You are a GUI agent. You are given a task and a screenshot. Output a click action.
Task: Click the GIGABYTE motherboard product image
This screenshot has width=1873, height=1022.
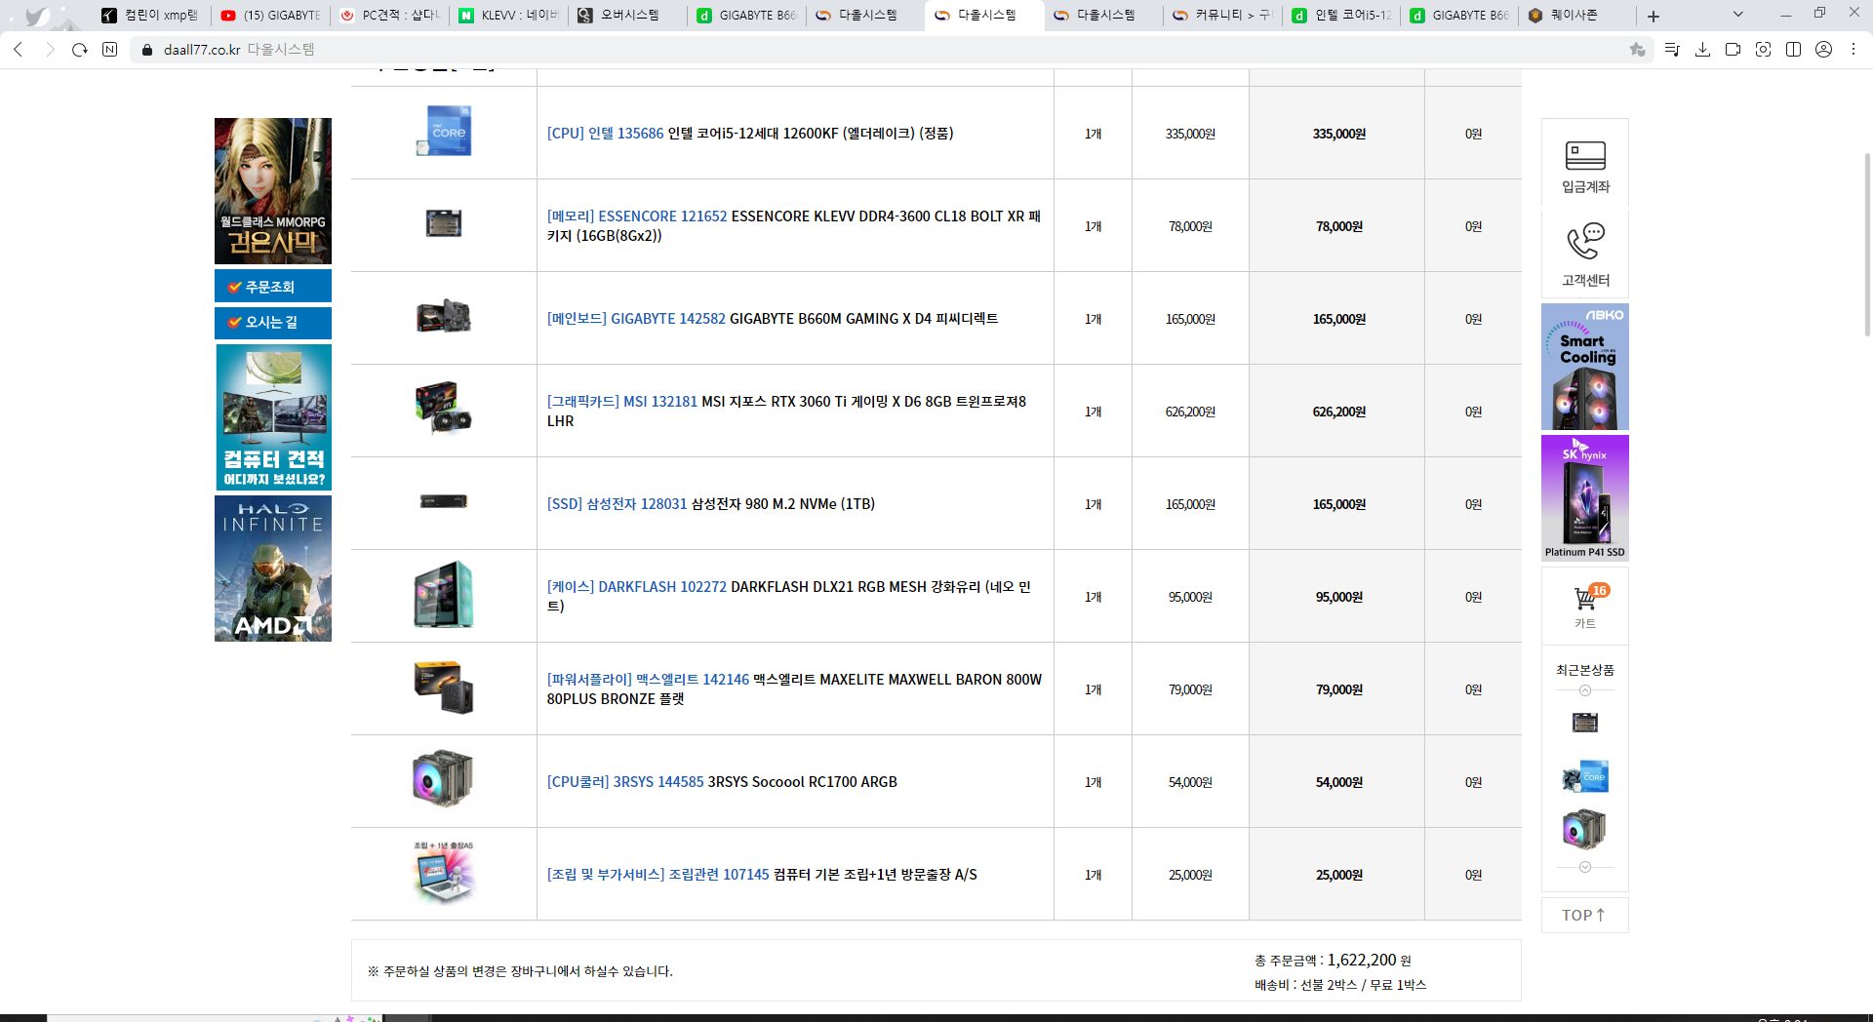point(444,316)
